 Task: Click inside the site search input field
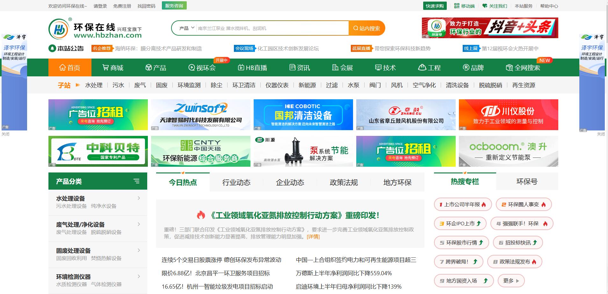click(x=272, y=28)
